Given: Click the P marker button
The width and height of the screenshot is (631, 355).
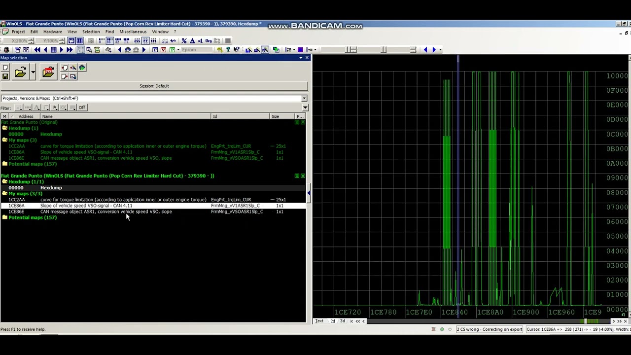Looking at the screenshot, I should 172,50.
